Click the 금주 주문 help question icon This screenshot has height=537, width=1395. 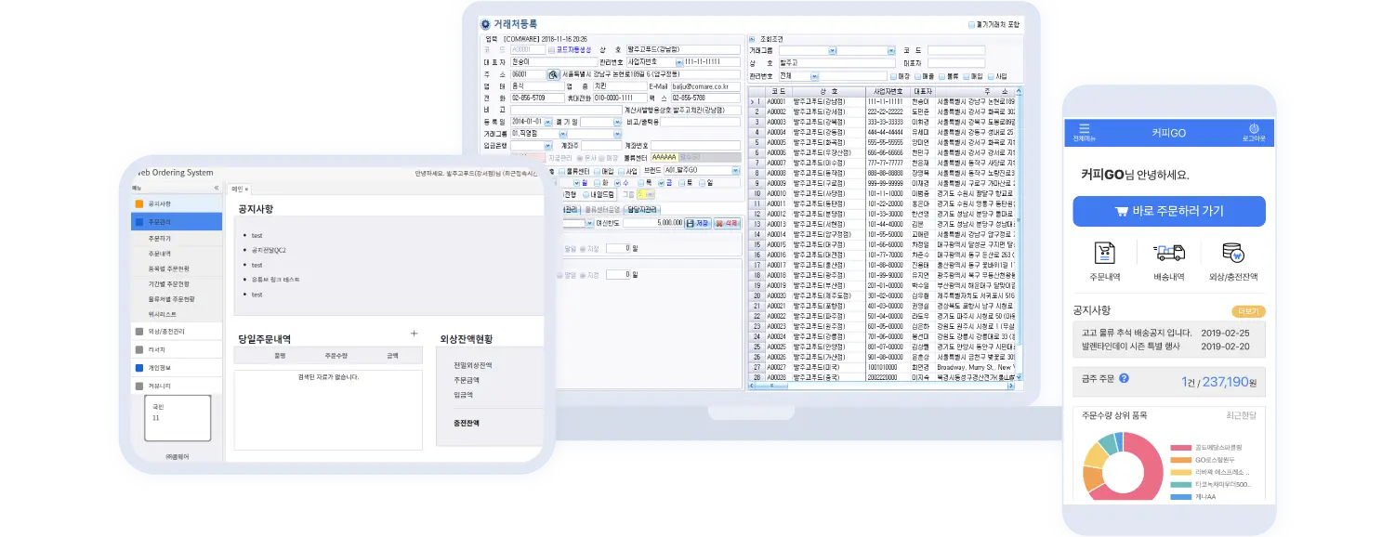tap(1124, 378)
